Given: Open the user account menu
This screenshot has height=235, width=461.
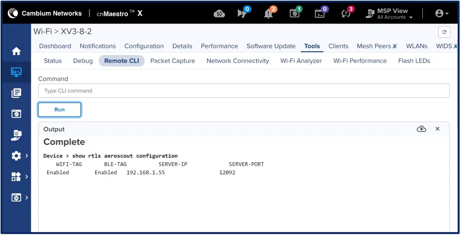Looking at the screenshot, I should click(442, 13).
